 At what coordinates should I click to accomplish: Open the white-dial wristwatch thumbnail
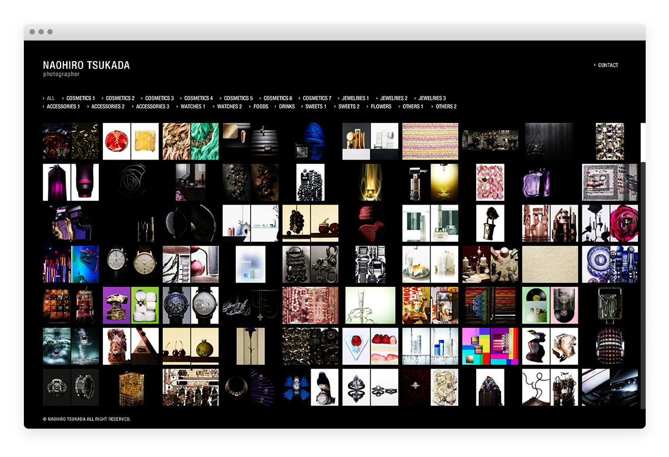[x=131, y=264]
